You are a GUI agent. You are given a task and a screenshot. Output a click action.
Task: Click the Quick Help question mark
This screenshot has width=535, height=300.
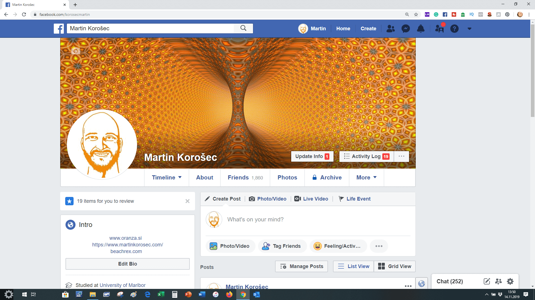coord(454,29)
